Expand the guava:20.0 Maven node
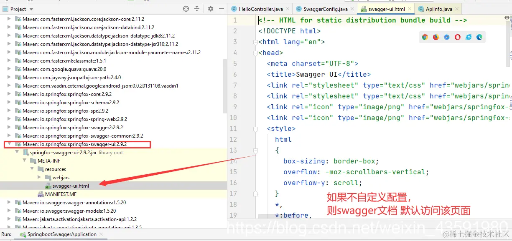 (x=10, y=69)
